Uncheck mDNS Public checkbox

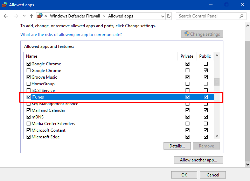pyautogui.click(x=206, y=117)
